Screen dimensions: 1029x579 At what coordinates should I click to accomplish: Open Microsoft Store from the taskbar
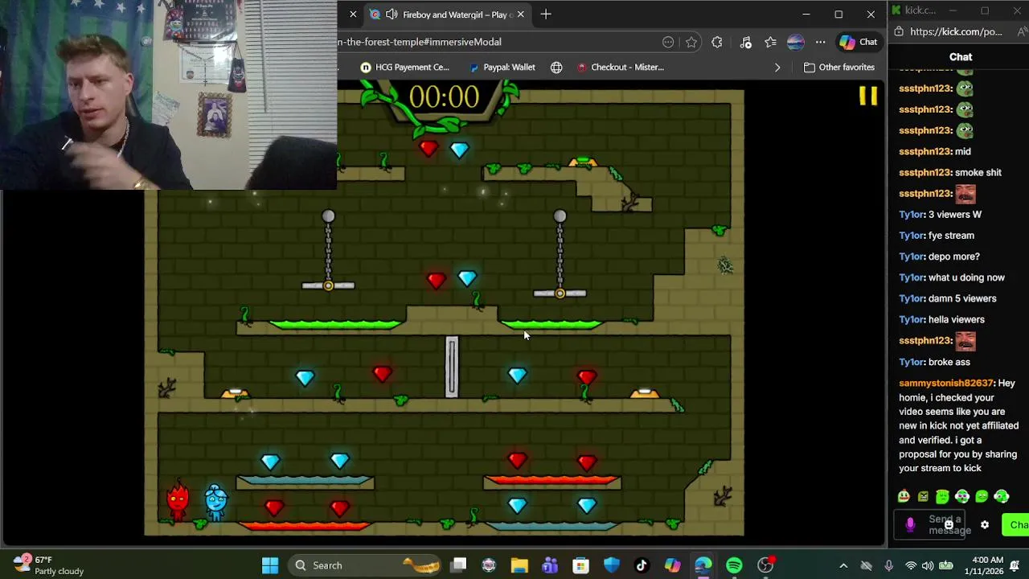(x=580, y=565)
